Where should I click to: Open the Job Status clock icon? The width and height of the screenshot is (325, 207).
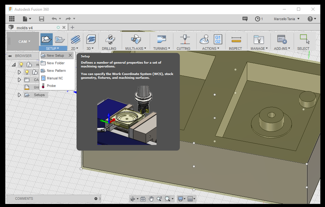[x=257, y=19]
